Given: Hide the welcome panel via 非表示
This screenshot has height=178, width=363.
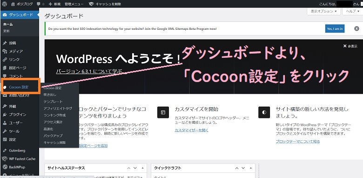Looking at the screenshot, I should pos(350,46).
